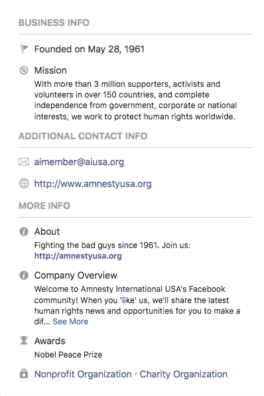
Task: Click the BUSINESS INFO section heading
Action: 54,23
